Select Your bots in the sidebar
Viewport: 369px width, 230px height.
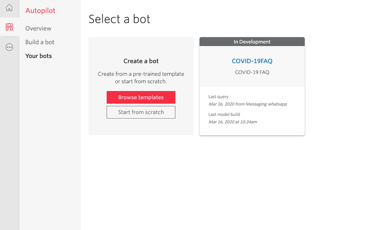39,56
